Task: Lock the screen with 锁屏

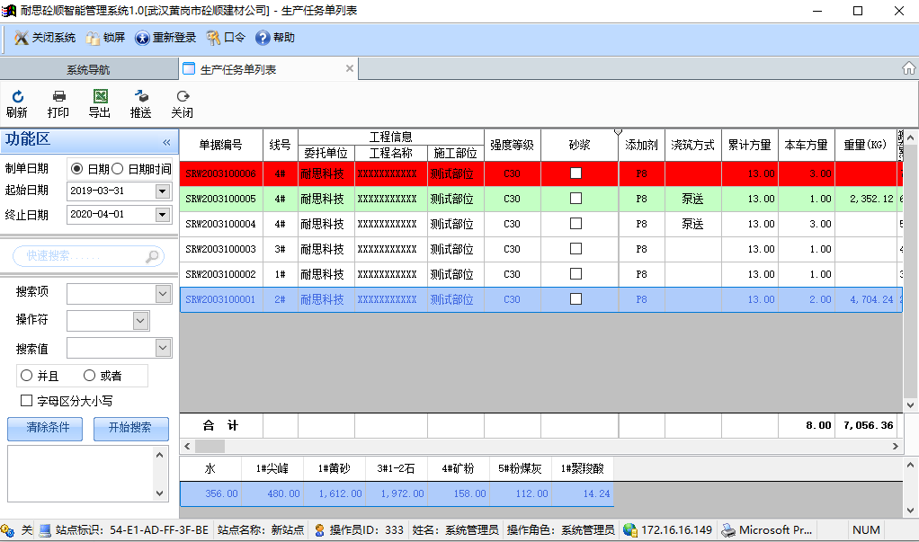Action: [105, 38]
